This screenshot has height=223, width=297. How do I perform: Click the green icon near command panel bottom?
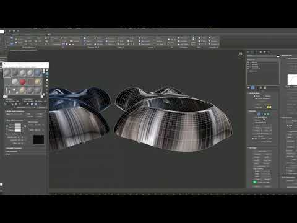(255, 182)
